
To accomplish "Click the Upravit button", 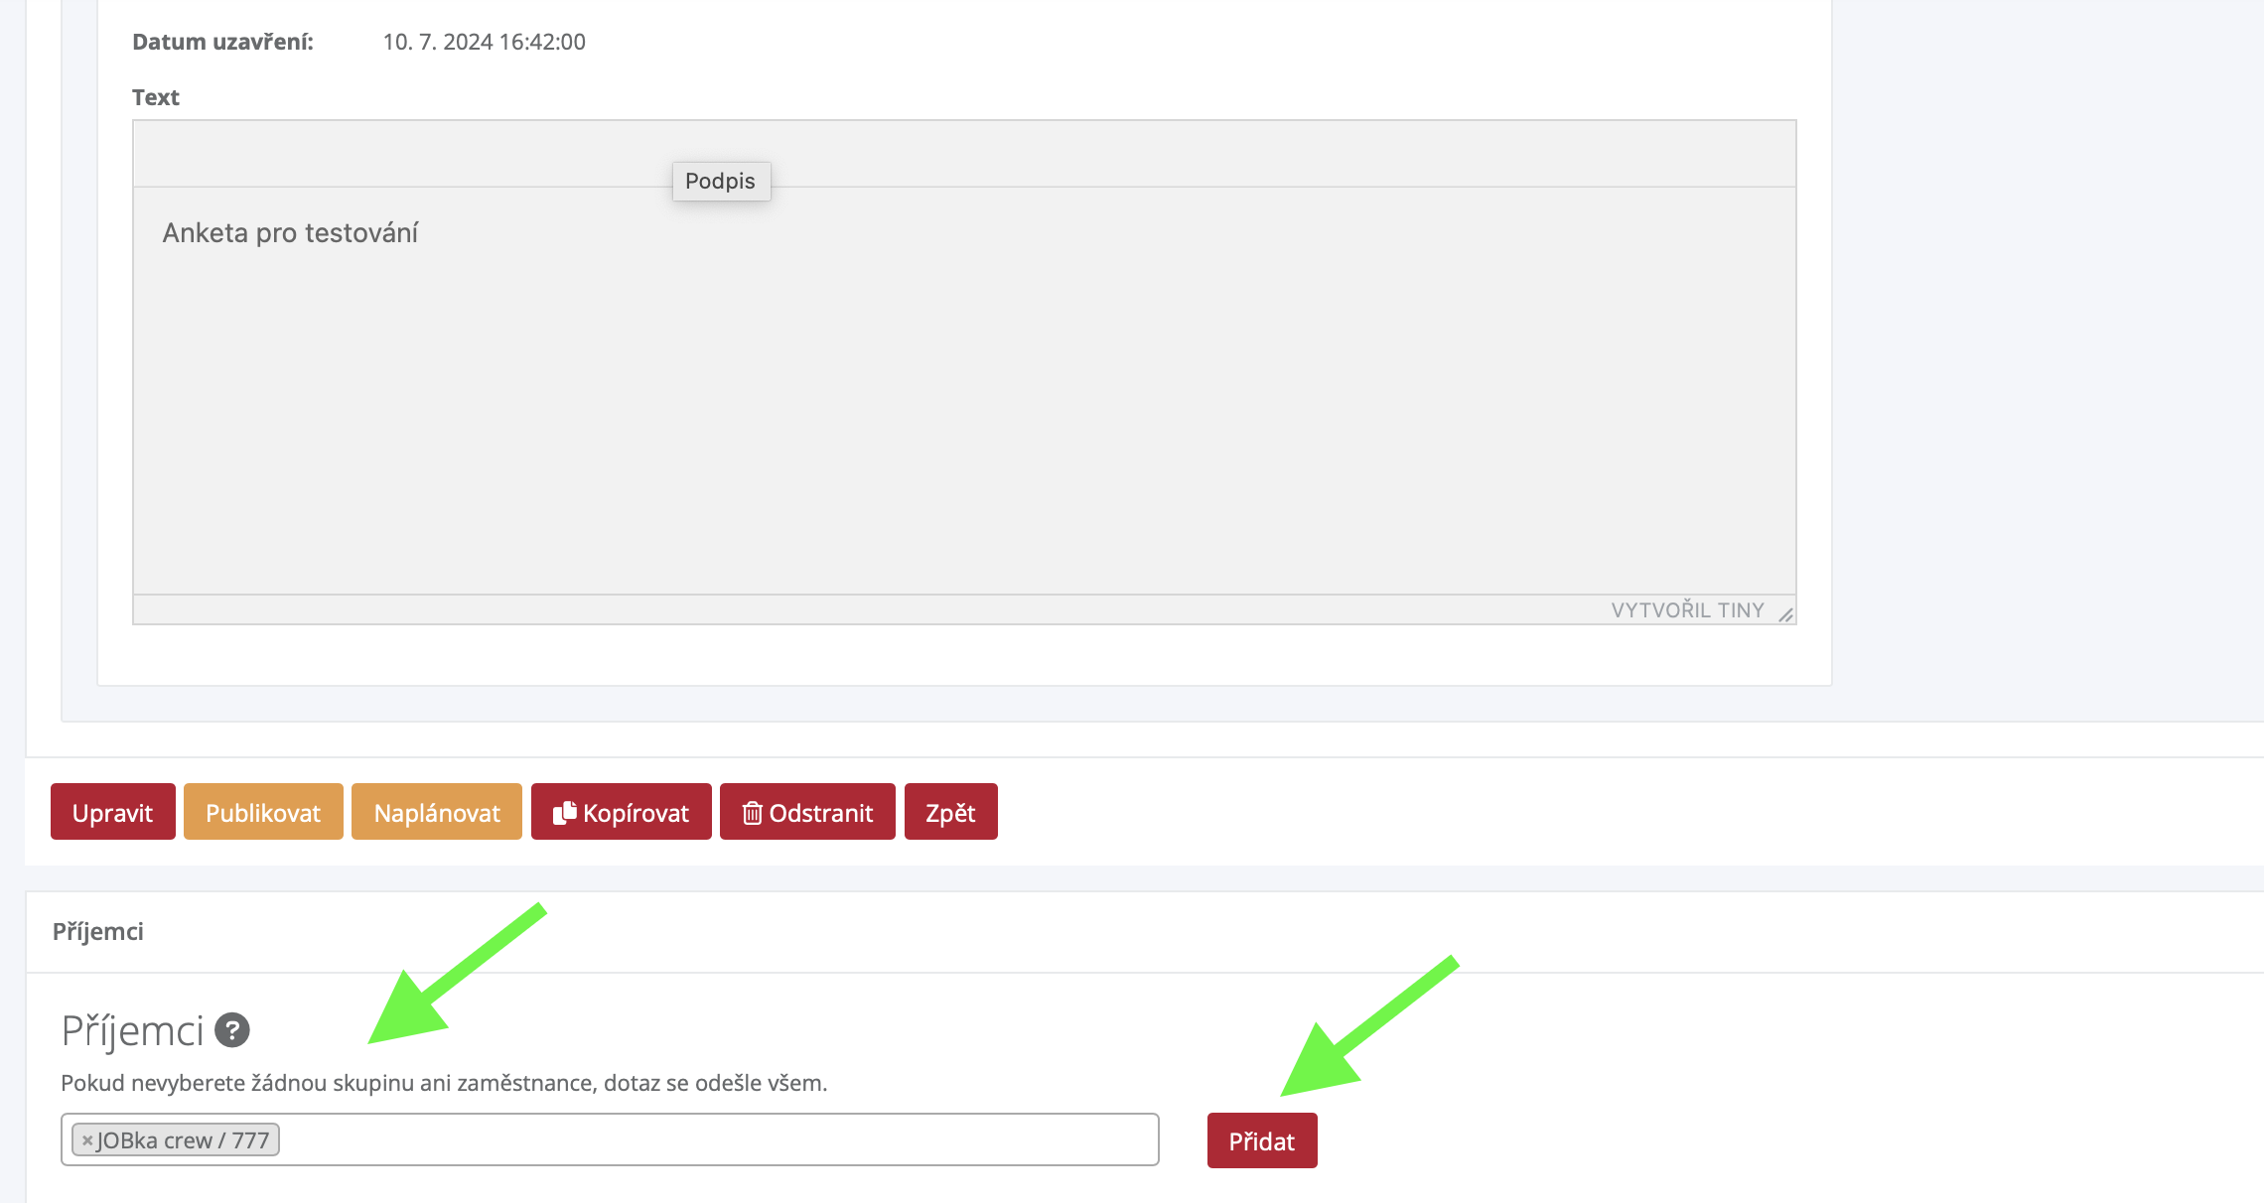I will (x=112, y=812).
